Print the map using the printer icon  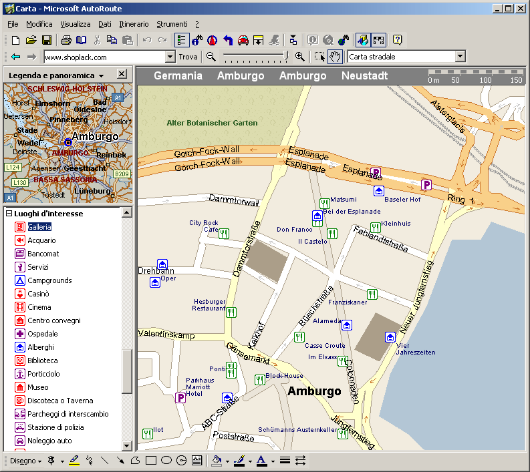[x=66, y=40]
